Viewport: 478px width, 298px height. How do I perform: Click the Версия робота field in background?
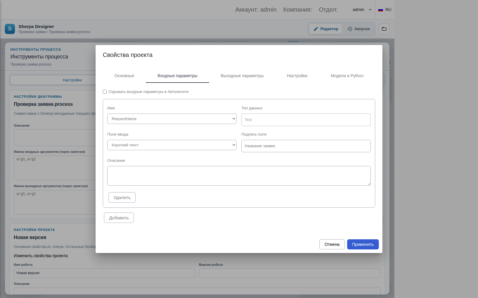click(290, 273)
